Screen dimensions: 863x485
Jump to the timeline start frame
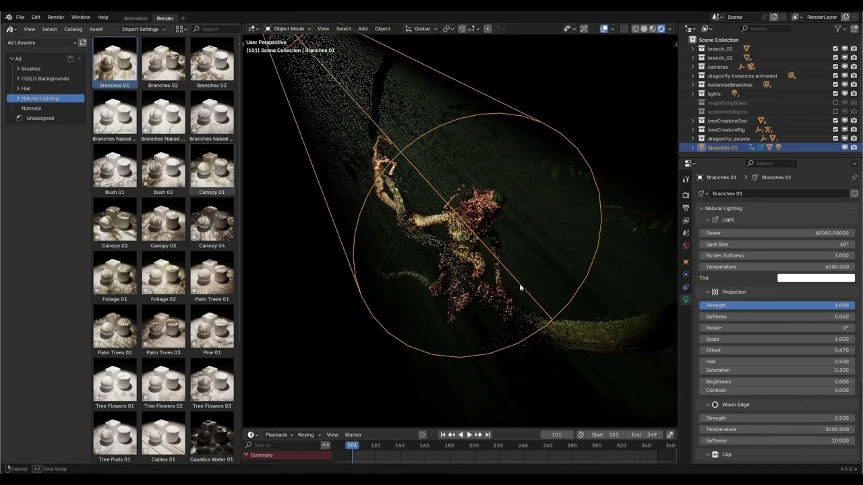[x=443, y=434]
